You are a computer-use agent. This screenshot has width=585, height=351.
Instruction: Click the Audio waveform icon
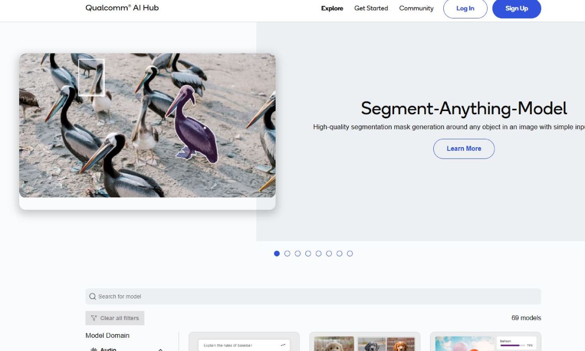(94, 349)
